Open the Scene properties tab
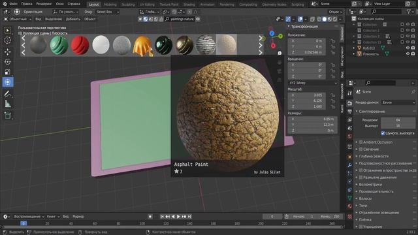Screen dimensions: 418x235 350,128
